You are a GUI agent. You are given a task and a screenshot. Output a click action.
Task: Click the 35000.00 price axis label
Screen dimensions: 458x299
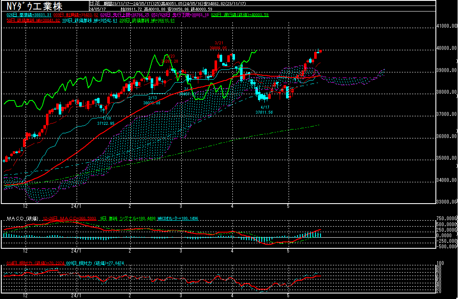[447, 158]
